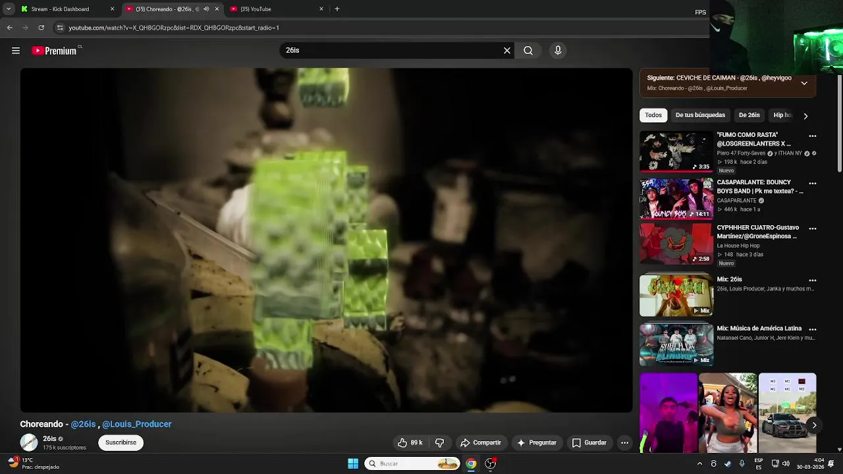This screenshot has width=843, height=474.
Task: Open the Short with dancing woman
Action: 728,413
